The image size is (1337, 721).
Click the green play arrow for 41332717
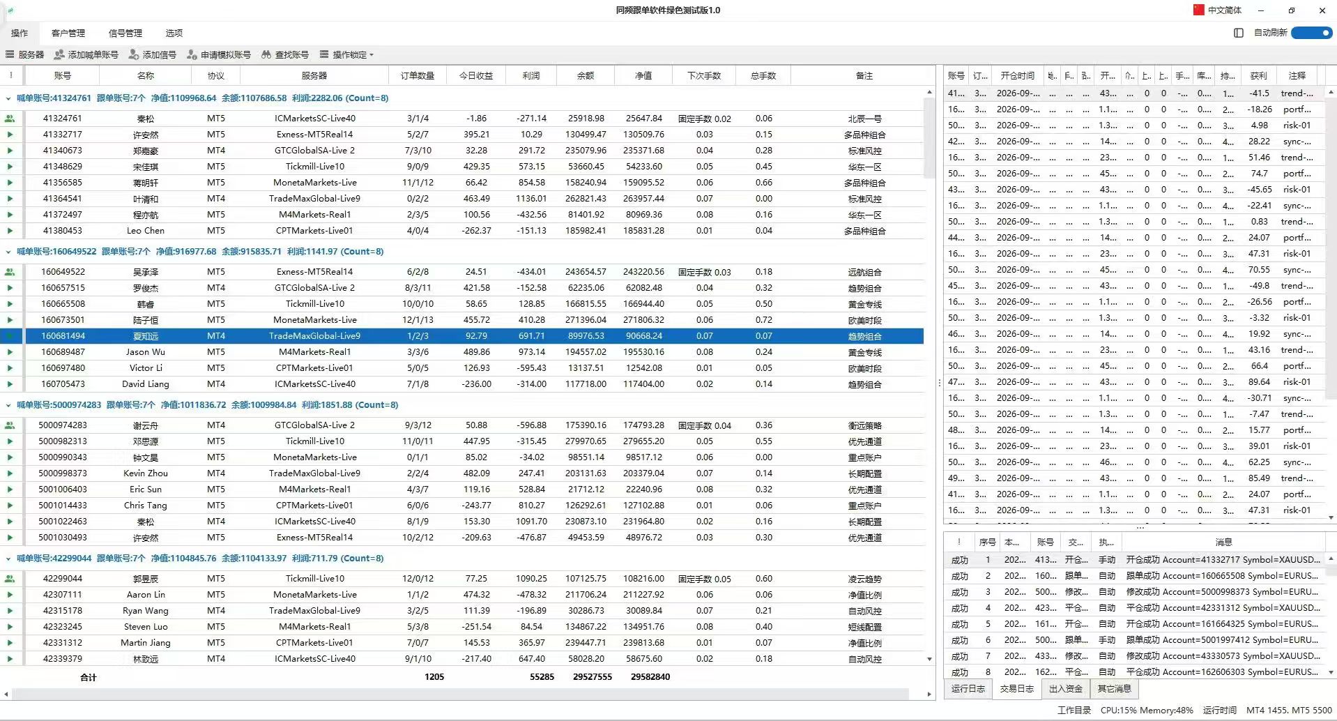[x=10, y=135]
